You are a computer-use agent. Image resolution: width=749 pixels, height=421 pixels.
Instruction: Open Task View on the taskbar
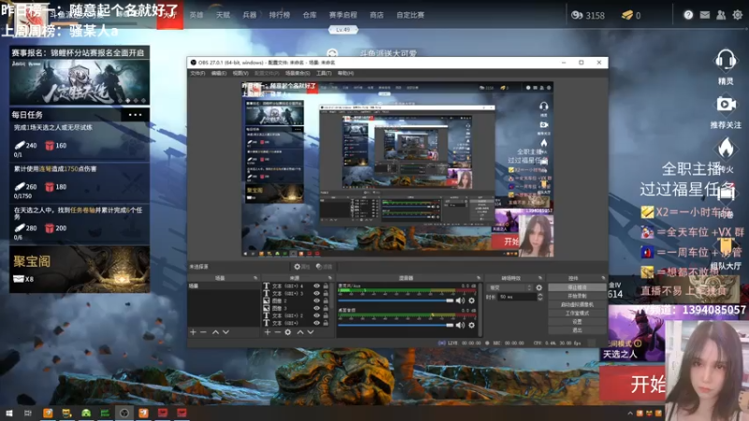click(x=28, y=413)
